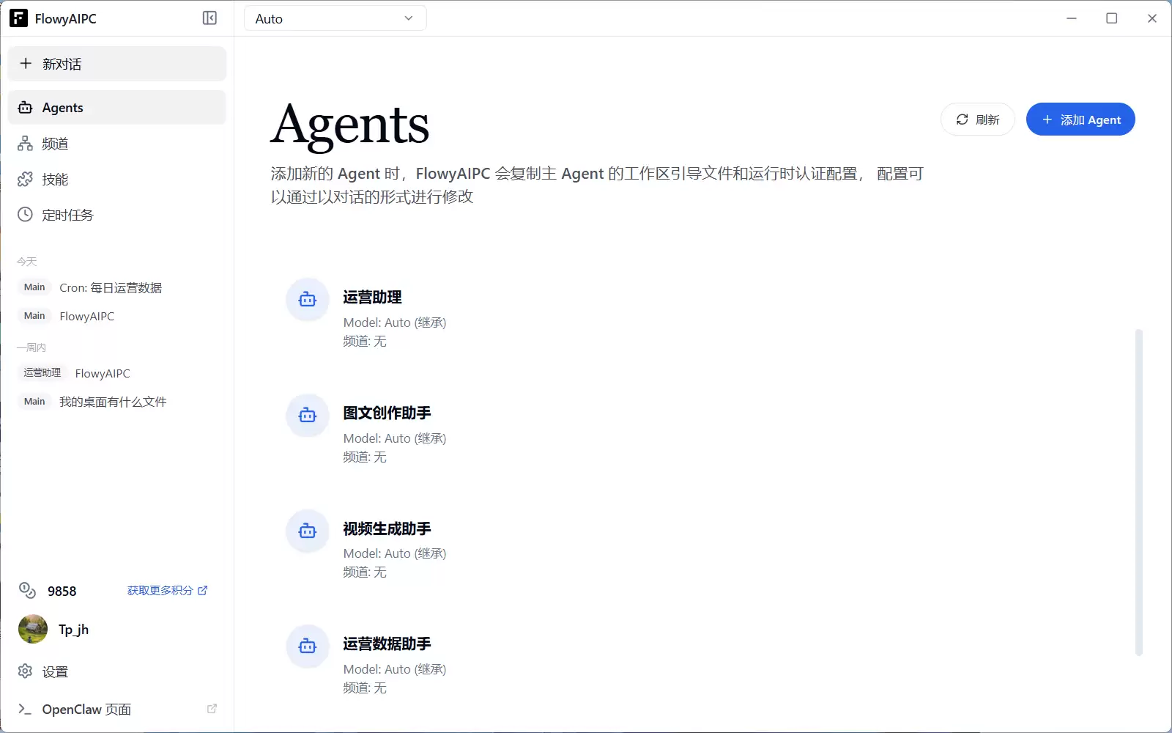Image resolution: width=1172 pixels, height=733 pixels.
Task: Open the 频道 section in the sidebar
Action: [55, 144]
